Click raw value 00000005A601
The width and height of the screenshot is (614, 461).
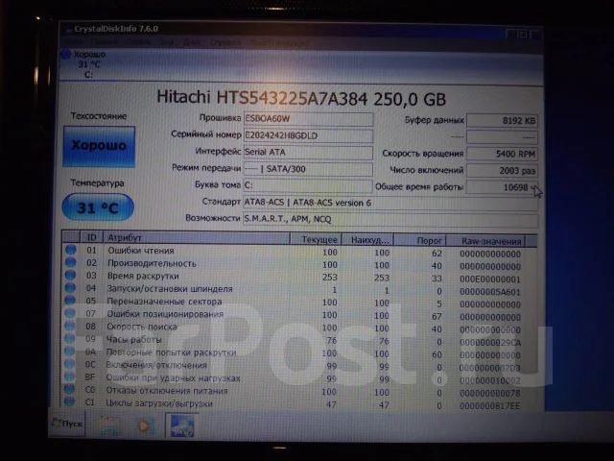tap(490, 292)
